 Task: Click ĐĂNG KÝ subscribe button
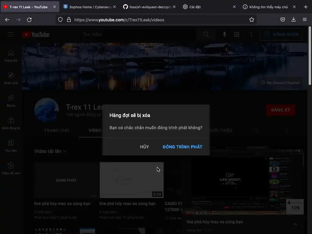(x=281, y=110)
